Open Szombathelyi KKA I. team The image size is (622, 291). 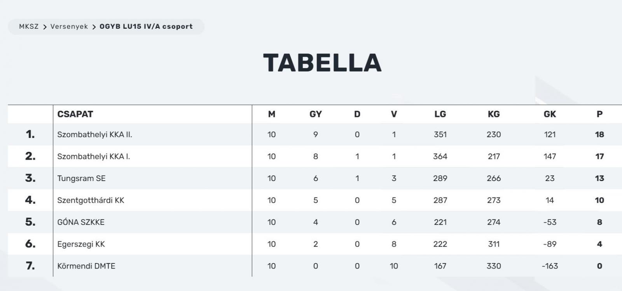[x=94, y=156]
